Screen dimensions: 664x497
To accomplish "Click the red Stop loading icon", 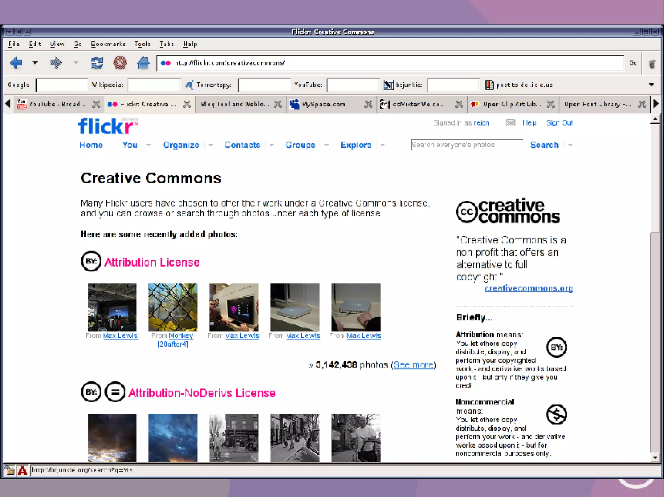I will (x=120, y=63).
